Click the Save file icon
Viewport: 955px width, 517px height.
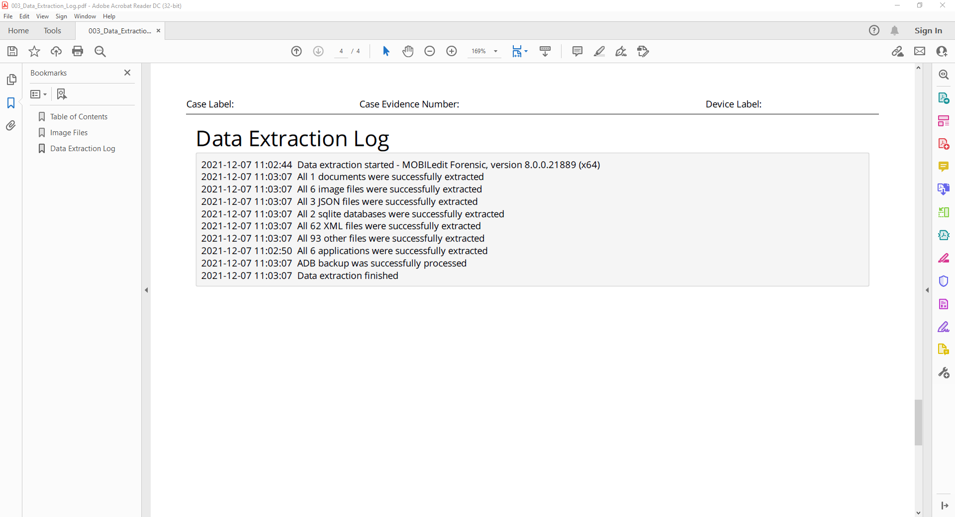(x=12, y=51)
